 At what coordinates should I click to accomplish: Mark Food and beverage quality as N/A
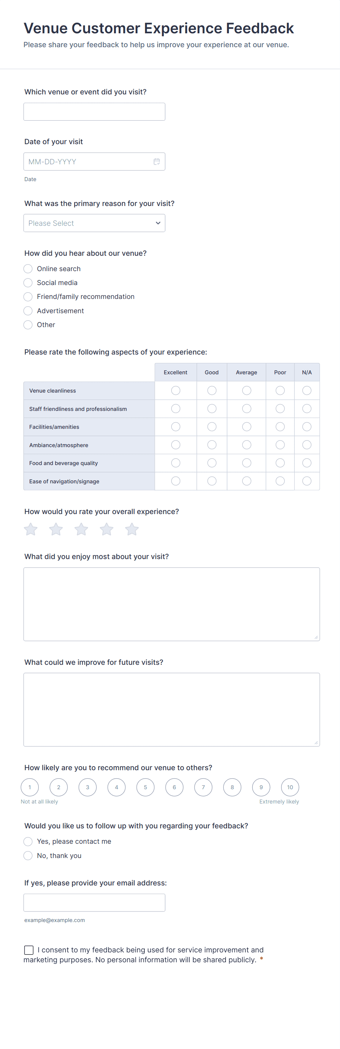[307, 463]
